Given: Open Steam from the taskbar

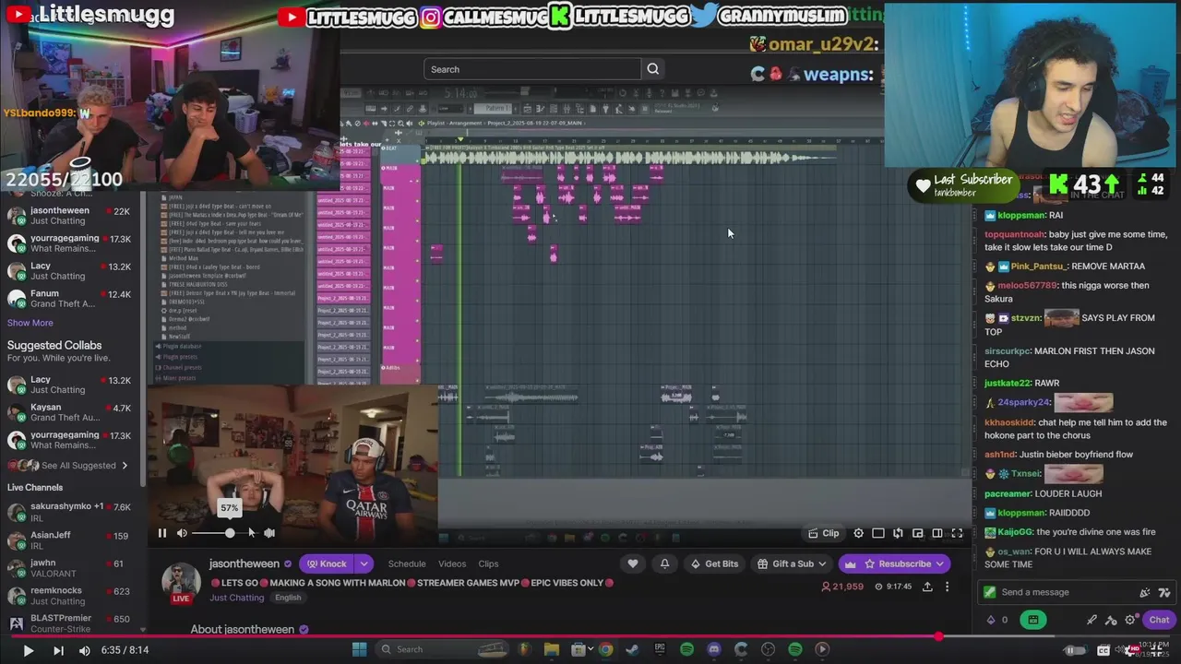Looking at the screenshot, I should coord(632,649).
